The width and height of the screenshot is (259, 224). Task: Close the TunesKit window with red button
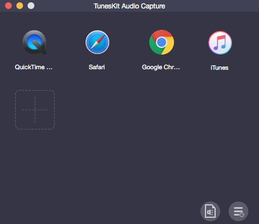[x=8, y=6]
